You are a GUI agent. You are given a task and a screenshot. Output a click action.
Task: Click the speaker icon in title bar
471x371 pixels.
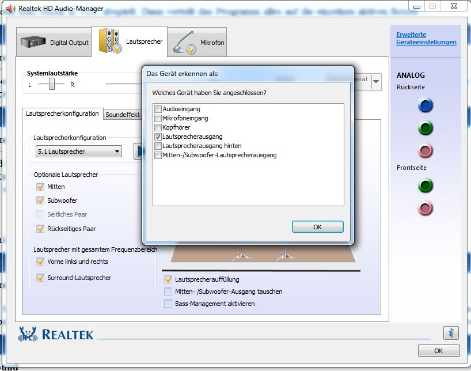pyautogui.click(x=11, y=9)
